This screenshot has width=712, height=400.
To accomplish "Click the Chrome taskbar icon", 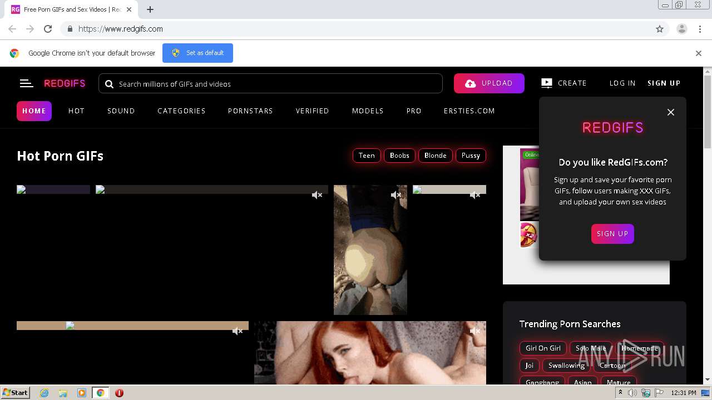I will click(101, 393).
